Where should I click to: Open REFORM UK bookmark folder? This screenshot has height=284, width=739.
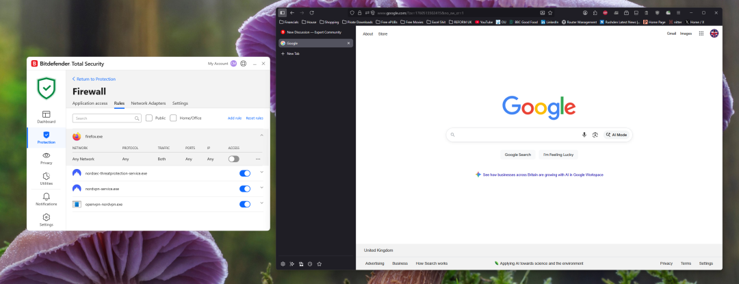[460, 22]
